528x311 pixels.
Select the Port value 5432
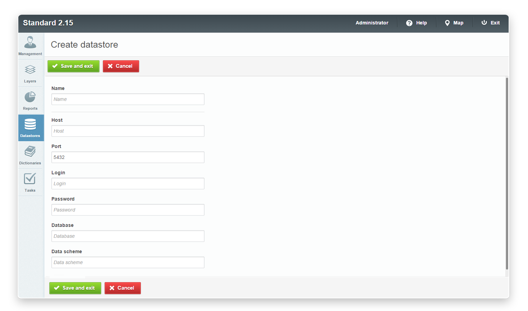coord(128,157)
